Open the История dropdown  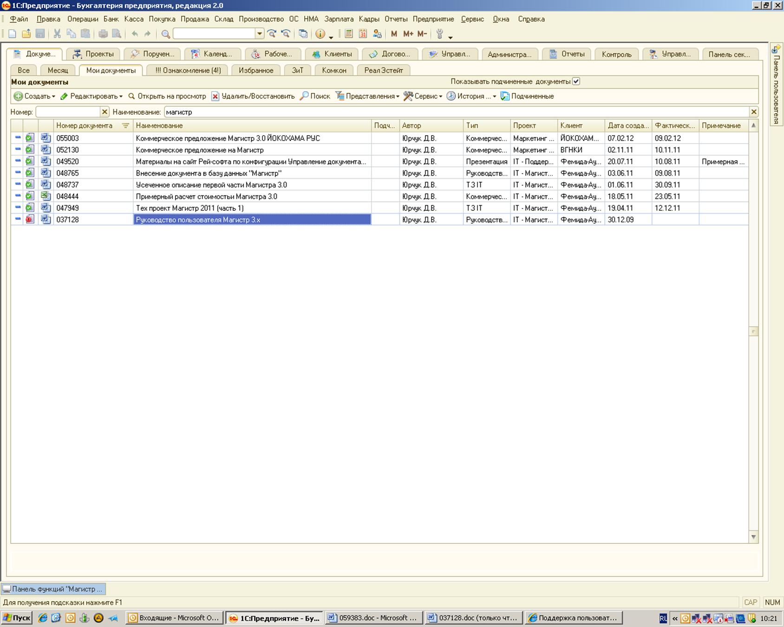[494, 97]
